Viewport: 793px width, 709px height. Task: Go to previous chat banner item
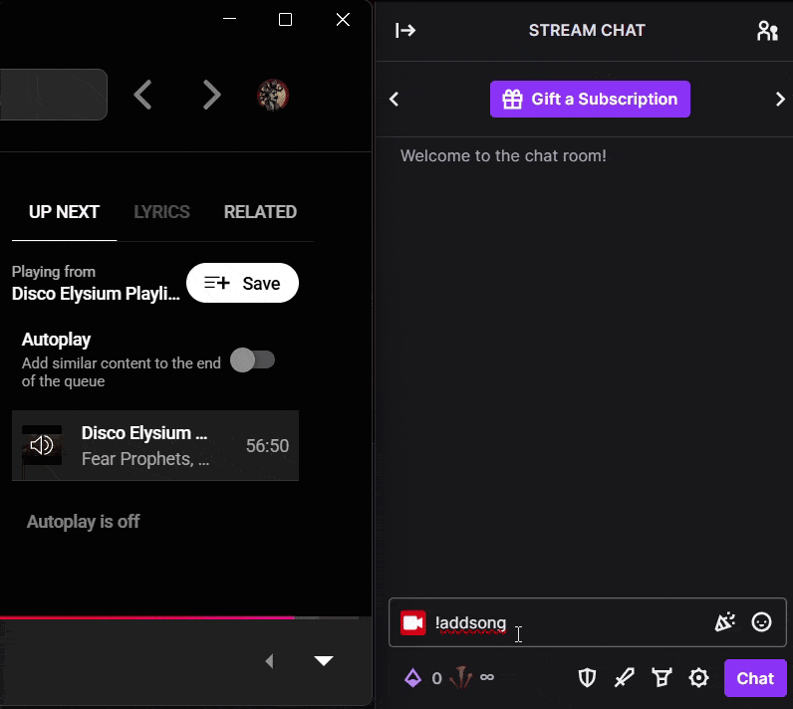point(394,99)
